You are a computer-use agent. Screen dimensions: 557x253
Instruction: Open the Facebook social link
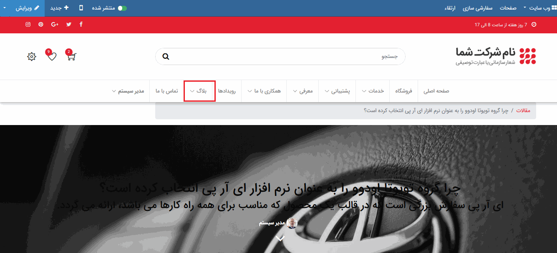[81, 24]
